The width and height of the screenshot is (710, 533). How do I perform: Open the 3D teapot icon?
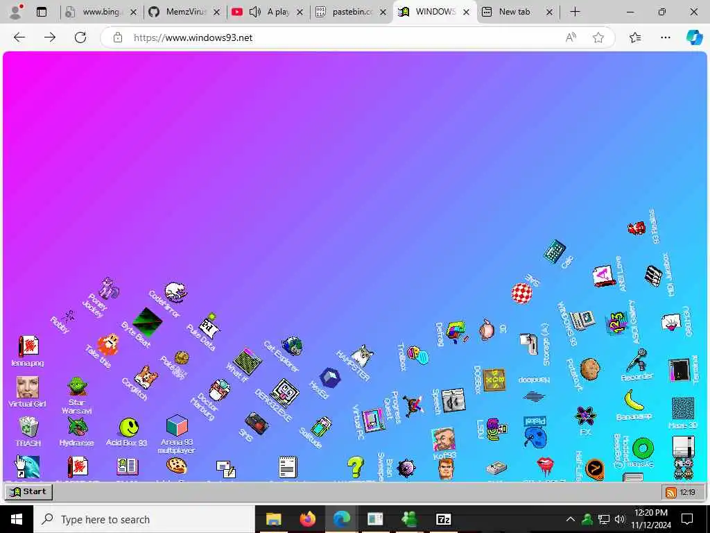487,330
